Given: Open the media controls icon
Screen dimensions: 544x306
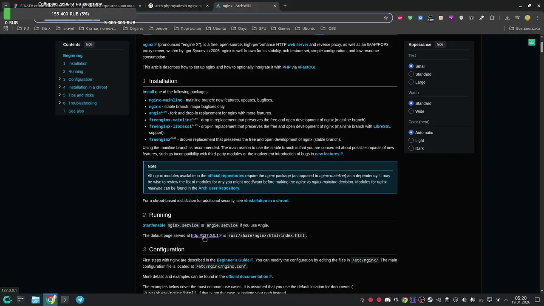Looking at the screenshot, I should pos(517,18).
